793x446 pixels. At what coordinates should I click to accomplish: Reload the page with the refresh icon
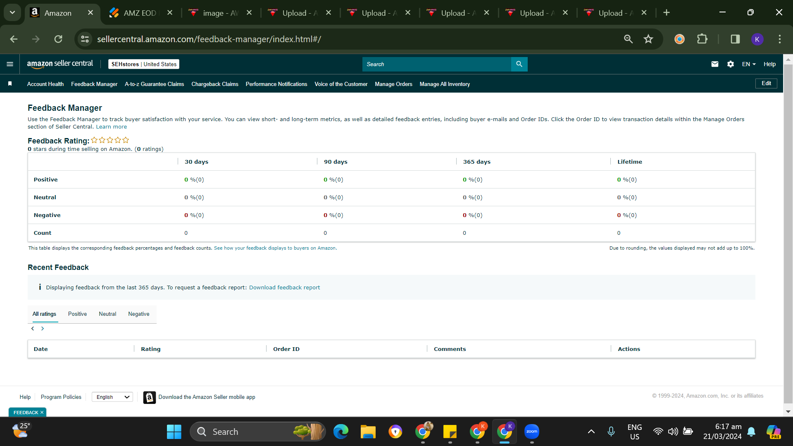[58, 39]
